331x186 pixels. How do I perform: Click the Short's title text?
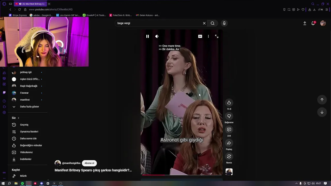93,170
